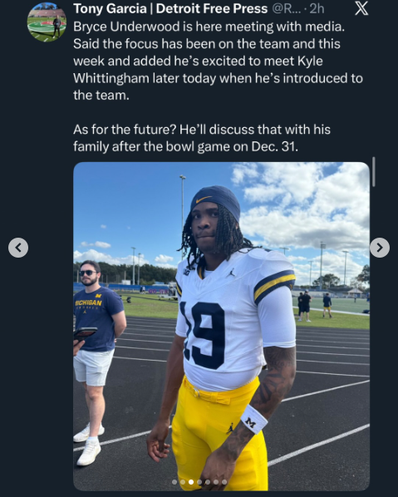Click the 'As for the future?' paragraph

[x=202, y=138]
